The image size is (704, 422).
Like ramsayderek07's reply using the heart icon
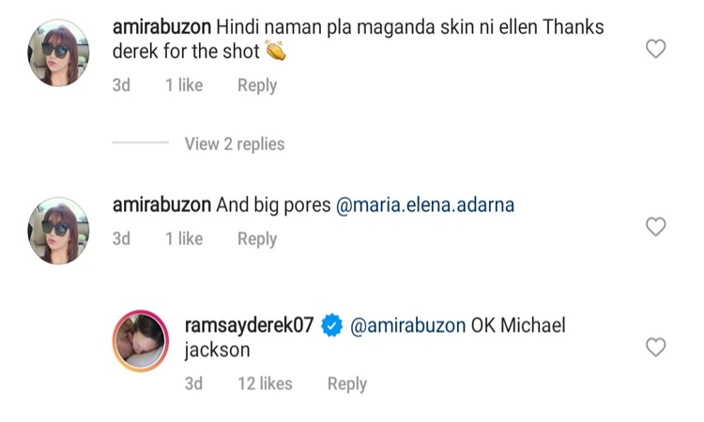656,348
